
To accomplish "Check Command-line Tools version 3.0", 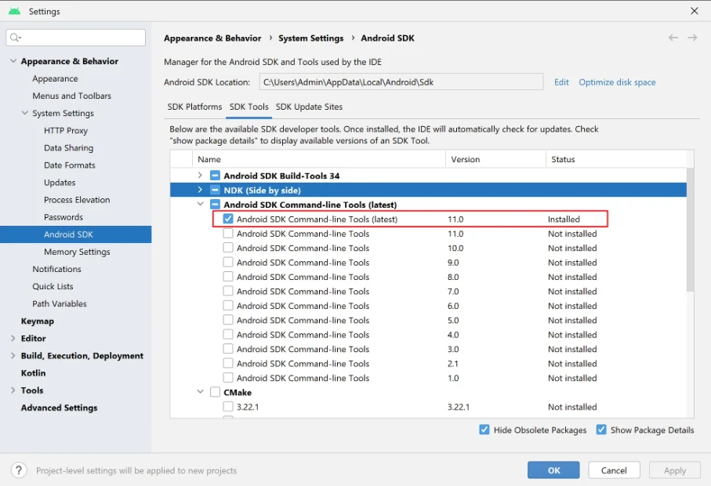I will pyautogui.click(x=228, y=349).
